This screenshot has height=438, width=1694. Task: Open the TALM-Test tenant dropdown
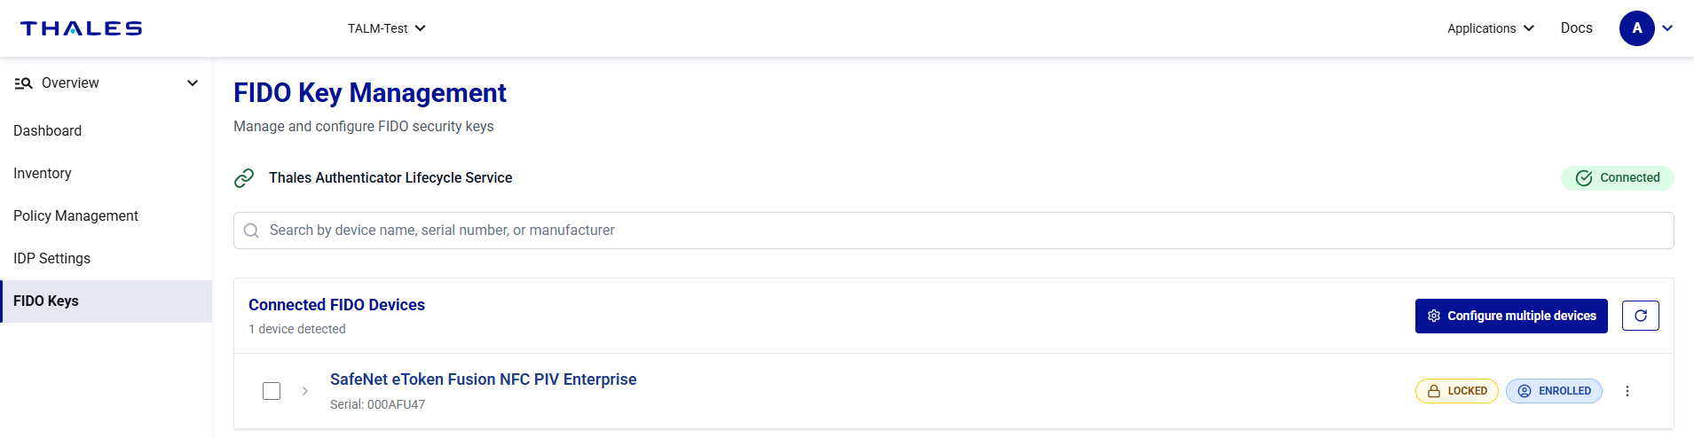[387, 28]
